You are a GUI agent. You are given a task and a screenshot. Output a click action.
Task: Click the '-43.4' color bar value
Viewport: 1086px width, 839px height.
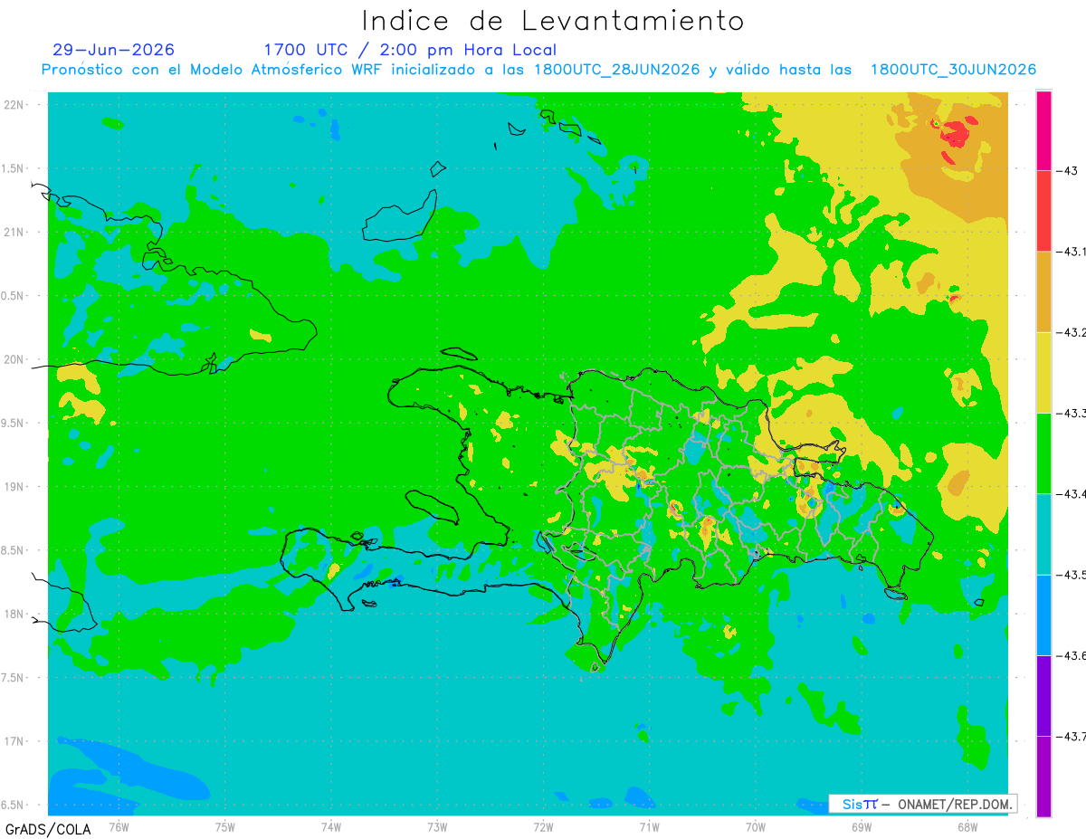tap(1072, 493)
